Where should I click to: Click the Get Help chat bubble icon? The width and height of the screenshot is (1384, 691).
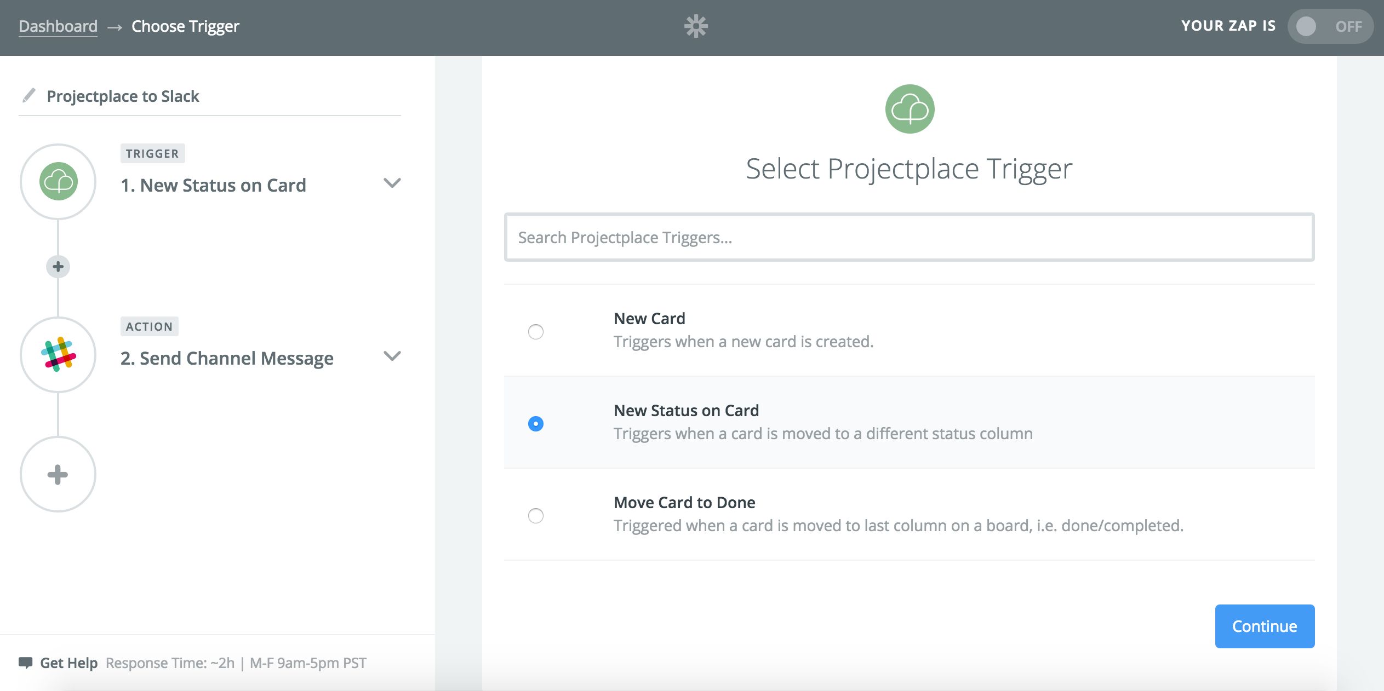click(x=25, y=663)
